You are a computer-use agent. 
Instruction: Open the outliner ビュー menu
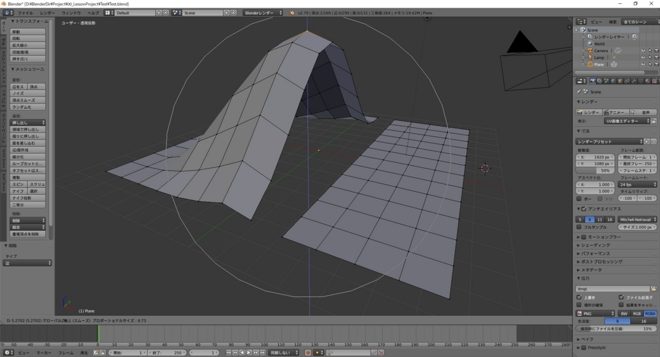point(596,22)
